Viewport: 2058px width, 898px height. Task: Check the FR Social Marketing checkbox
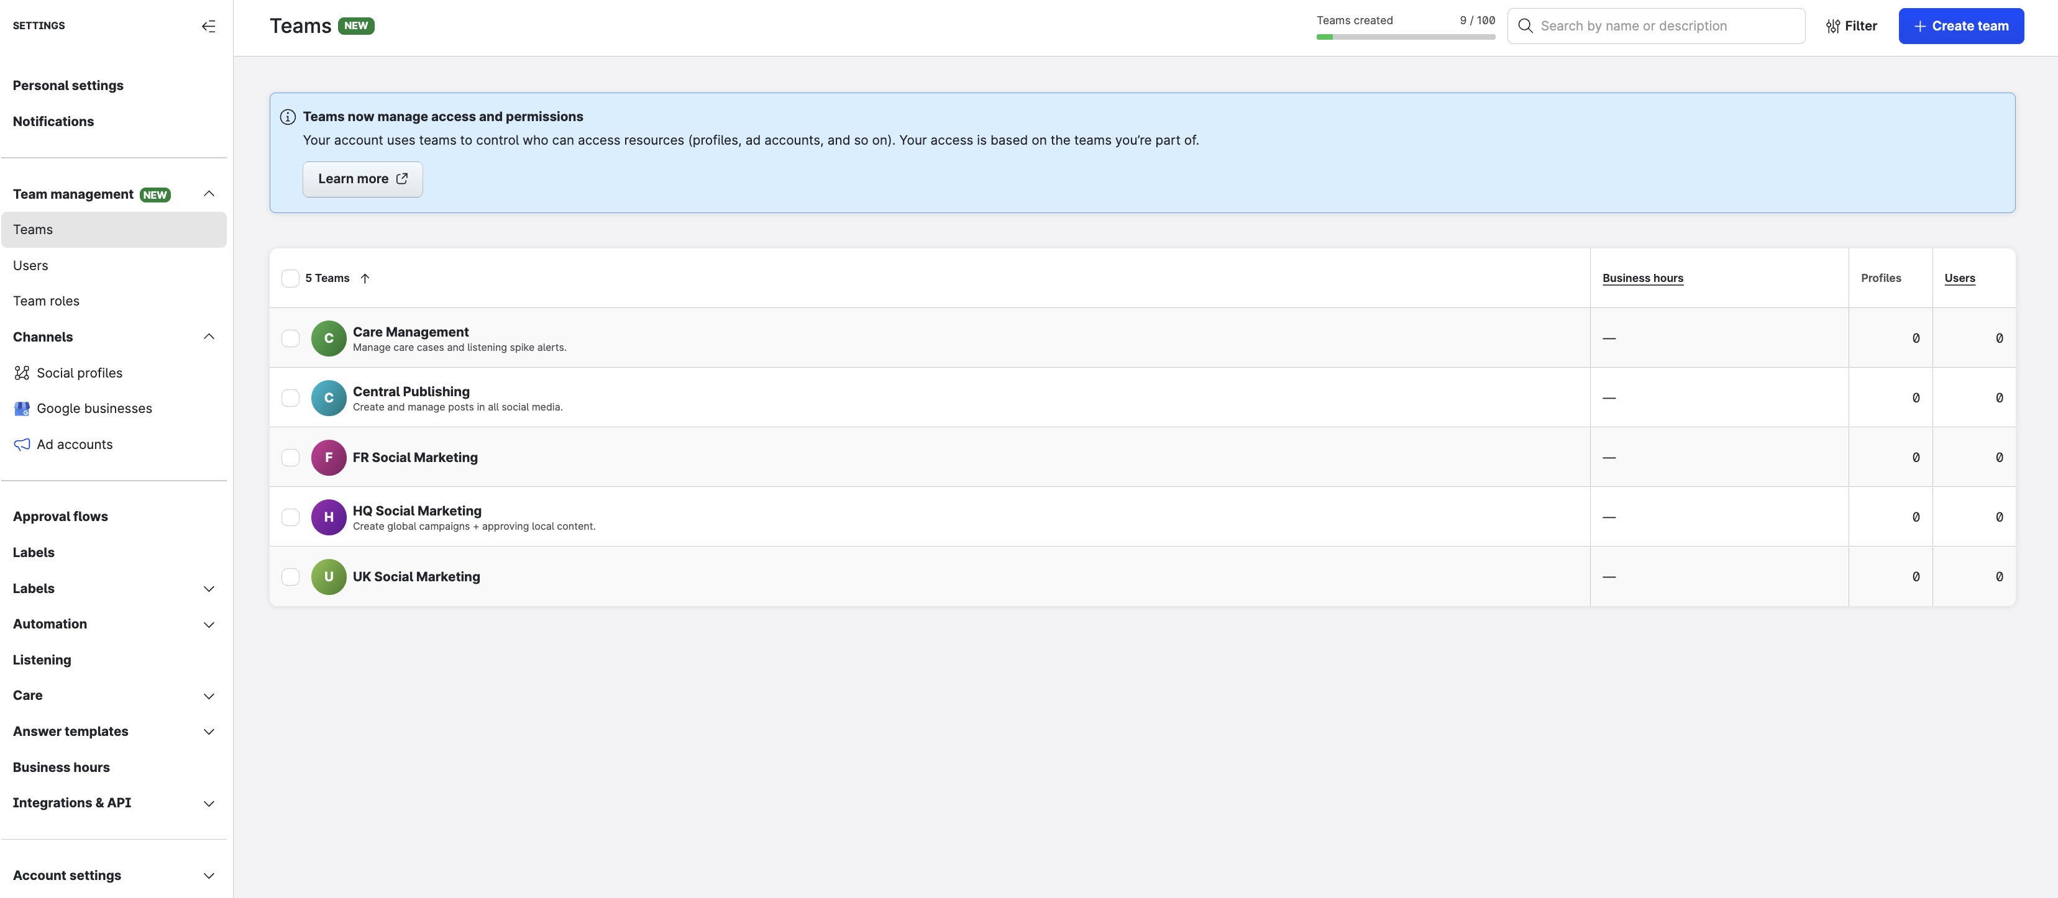pyautogui.click(x=290, y=457)
